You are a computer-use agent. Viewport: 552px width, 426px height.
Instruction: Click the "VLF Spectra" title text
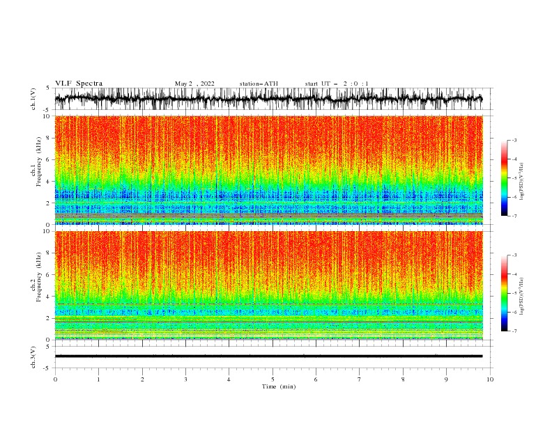point(79,84)
